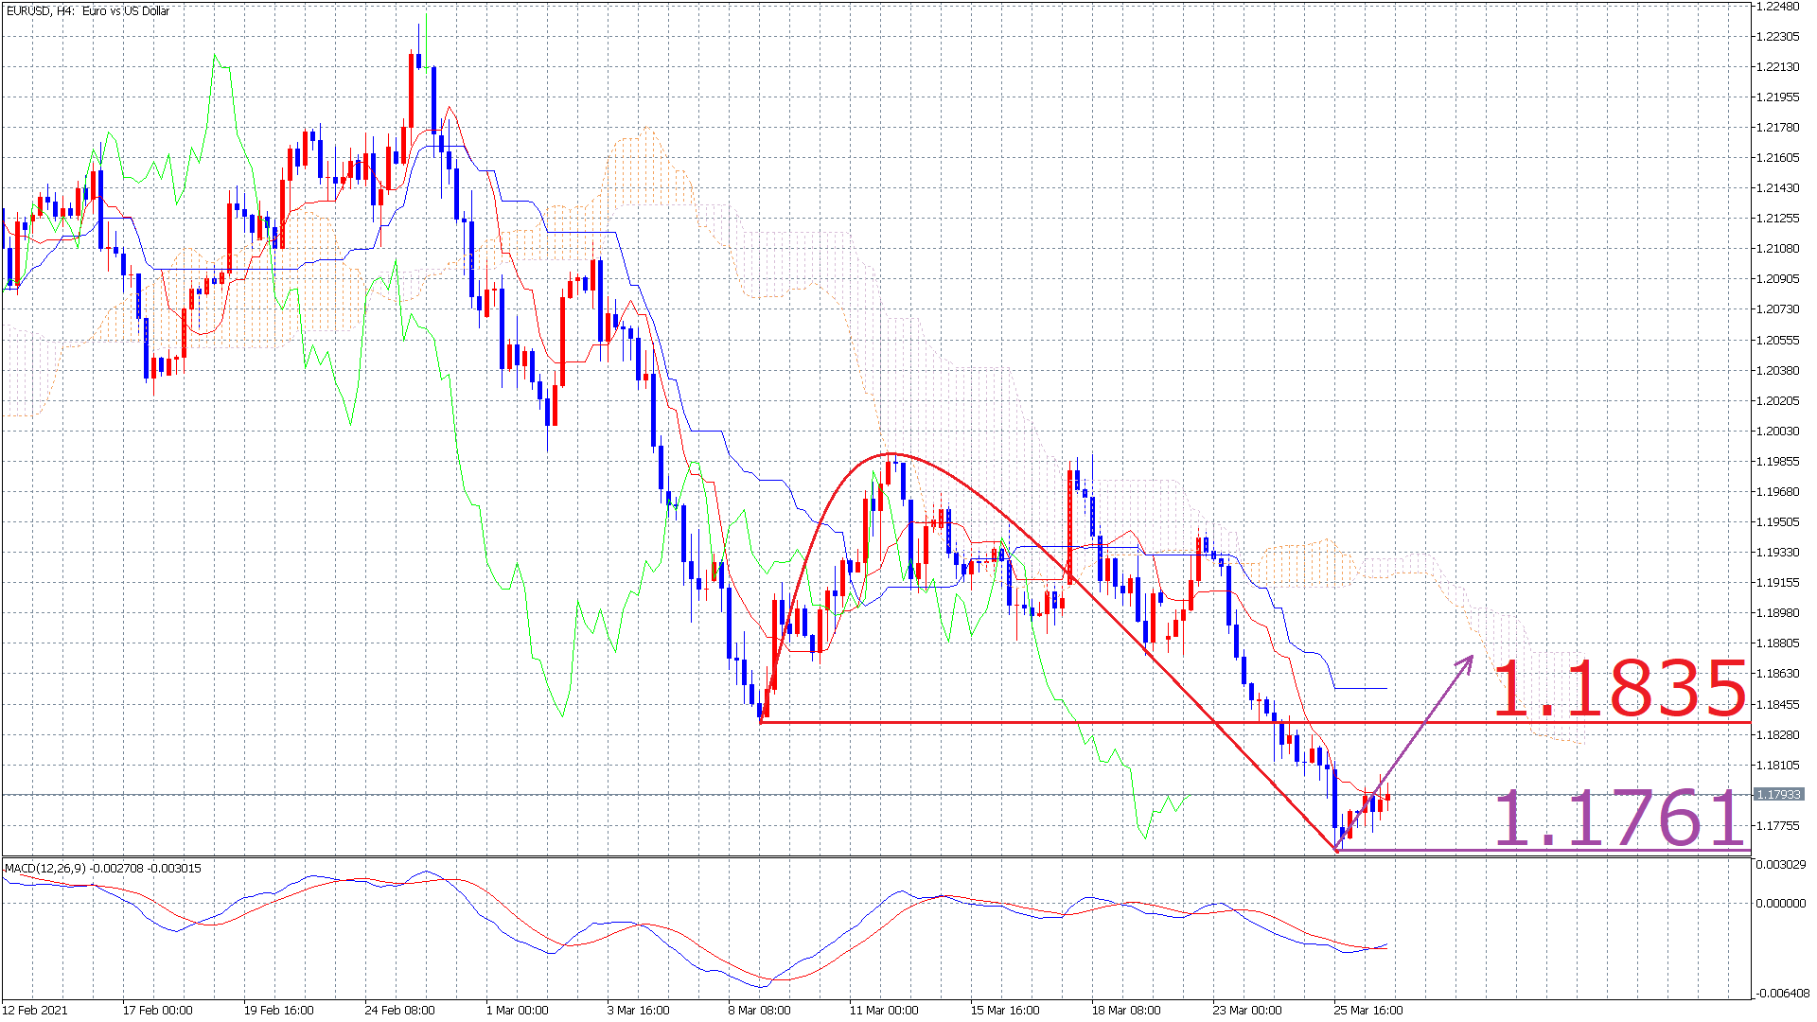The image size is (1817, 1022).
Task: Click the 1.20030 price scale label
Action: [x=1778, y=432]
